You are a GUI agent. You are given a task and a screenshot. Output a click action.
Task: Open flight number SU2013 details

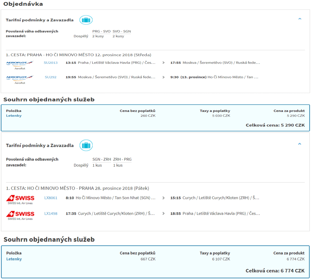click(51, 63)
